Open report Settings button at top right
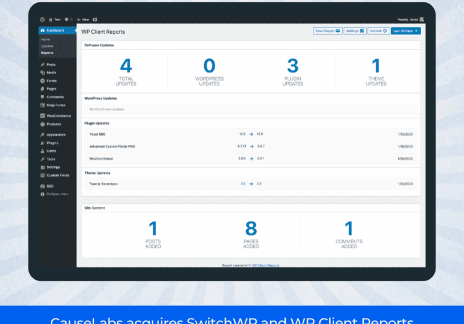The width and height of the screenshot is (464, 324). coord(355,31)
